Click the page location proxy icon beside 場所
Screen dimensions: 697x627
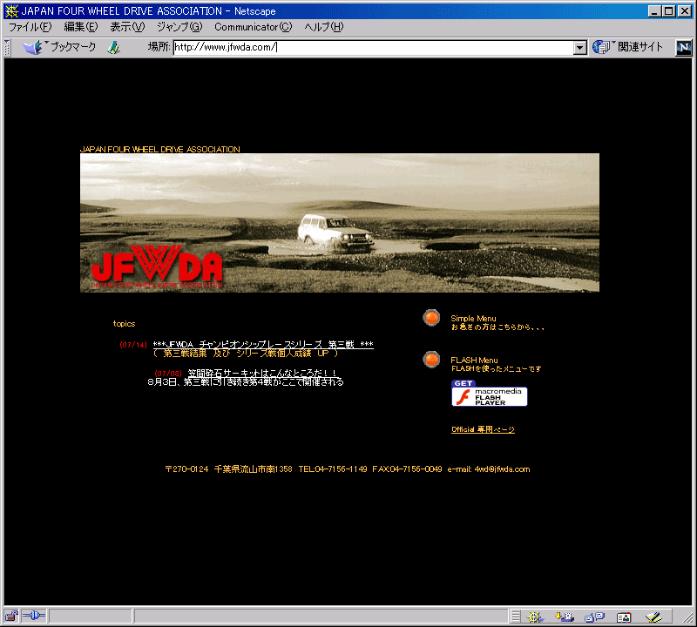(114, 47)
